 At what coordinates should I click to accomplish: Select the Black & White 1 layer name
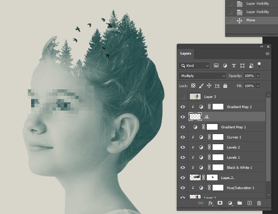coord(239,167)
